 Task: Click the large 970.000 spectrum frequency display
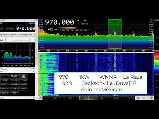(59, 22)
